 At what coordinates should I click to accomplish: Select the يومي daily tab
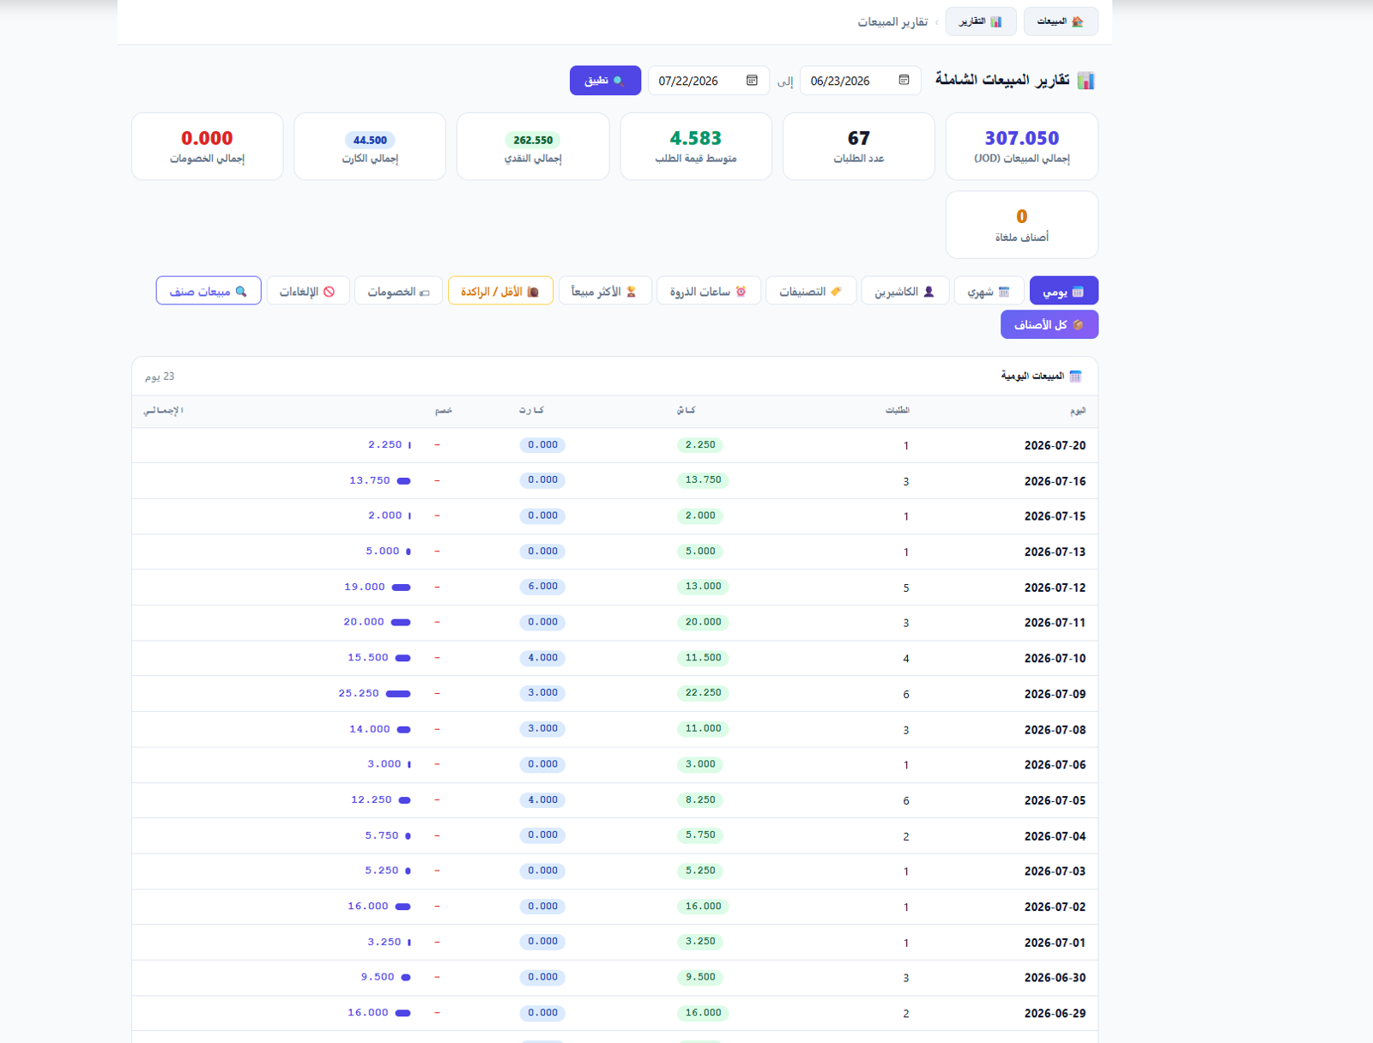click(x=1064, y=292)
